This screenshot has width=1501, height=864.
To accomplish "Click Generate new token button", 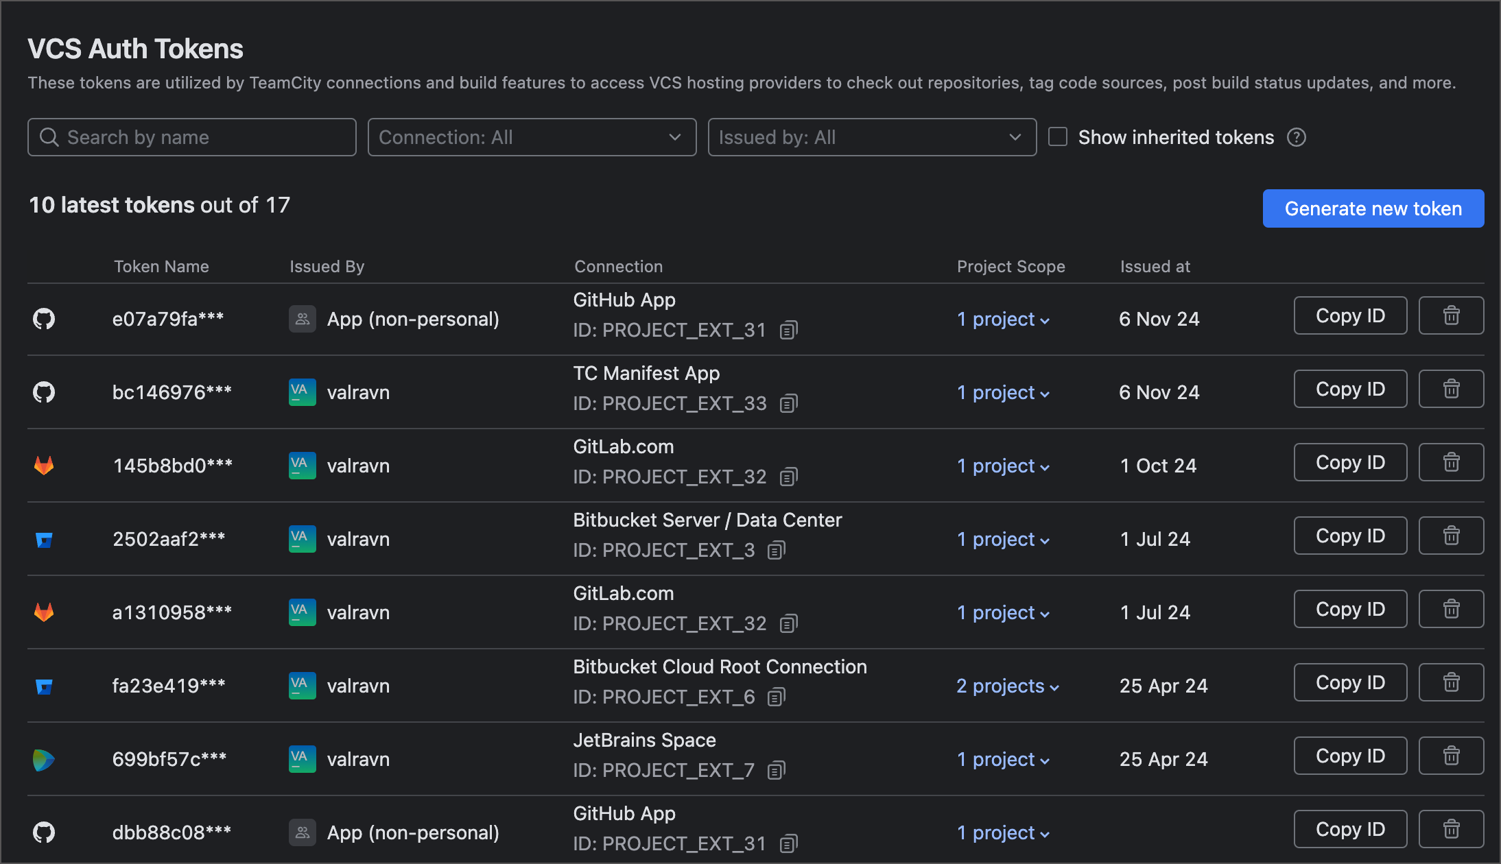I will click(x=1373, y=208).
